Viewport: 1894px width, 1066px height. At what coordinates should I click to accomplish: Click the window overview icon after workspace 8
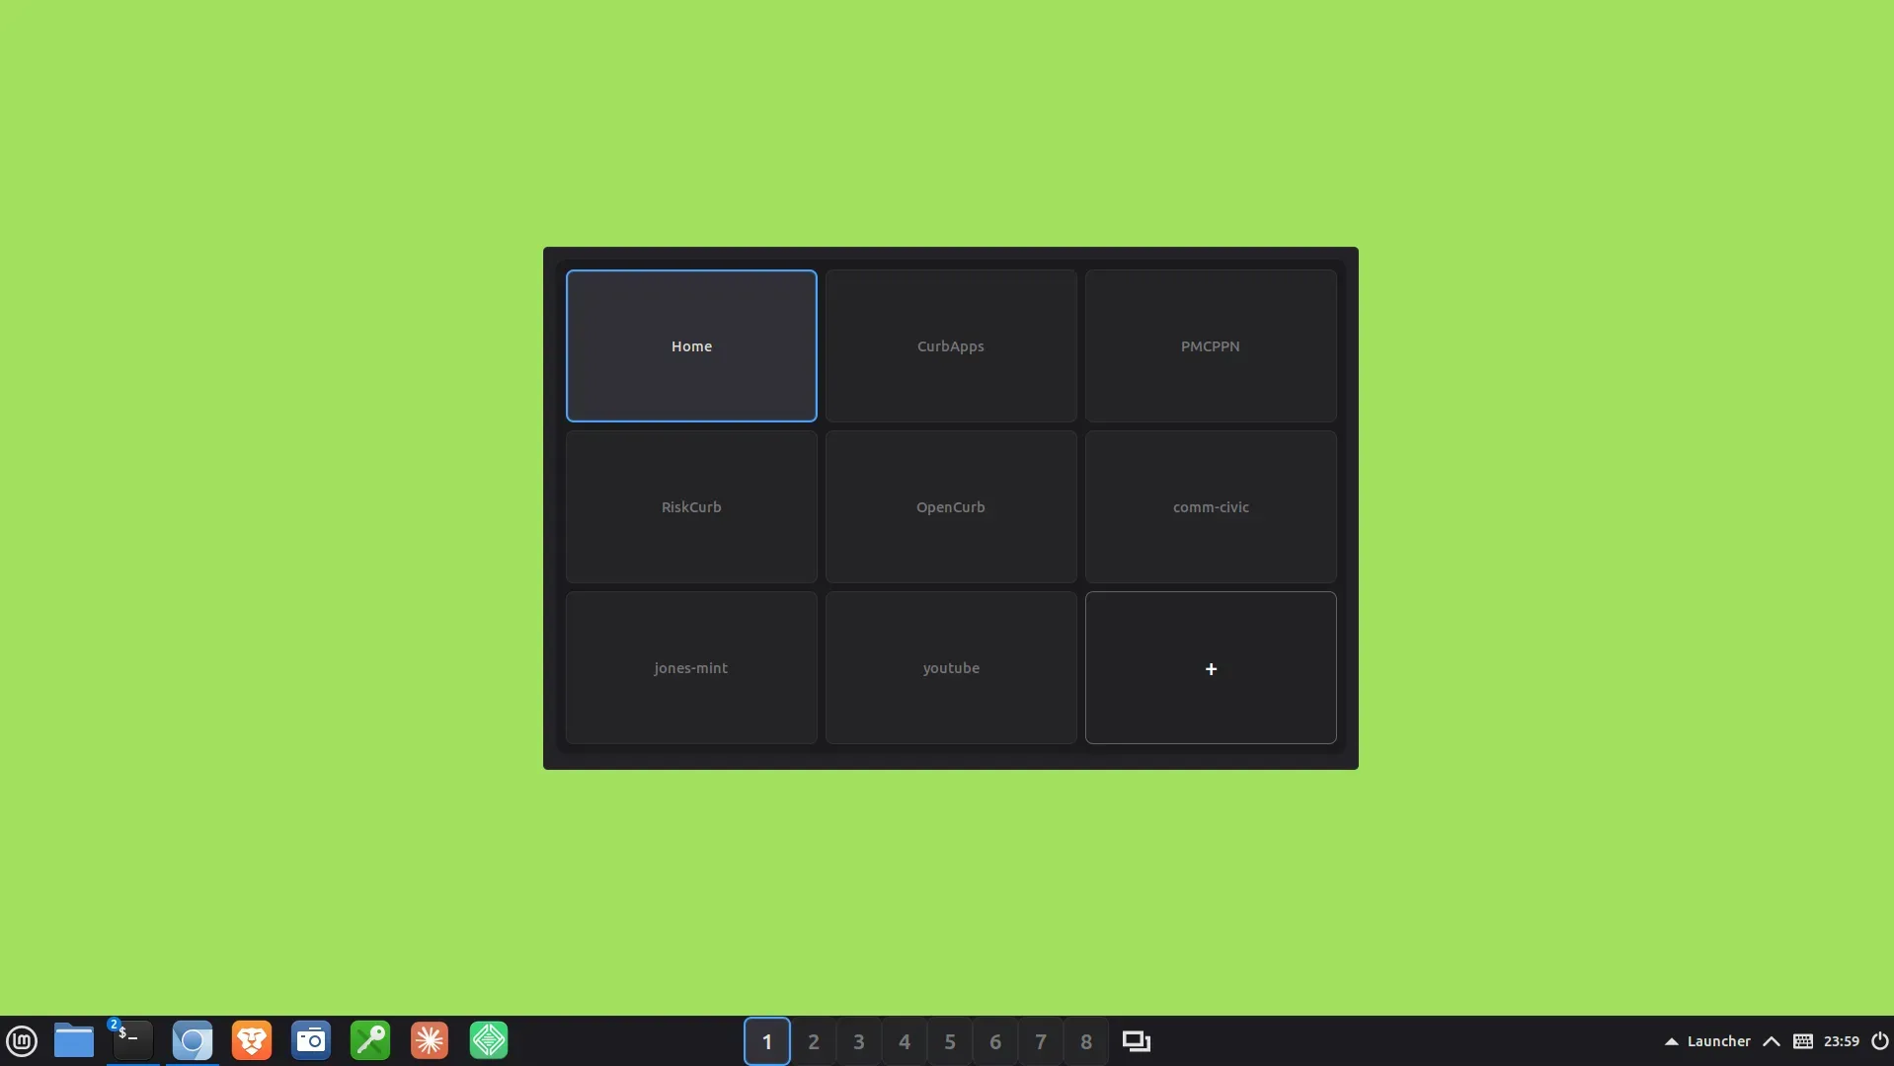1137,1041
